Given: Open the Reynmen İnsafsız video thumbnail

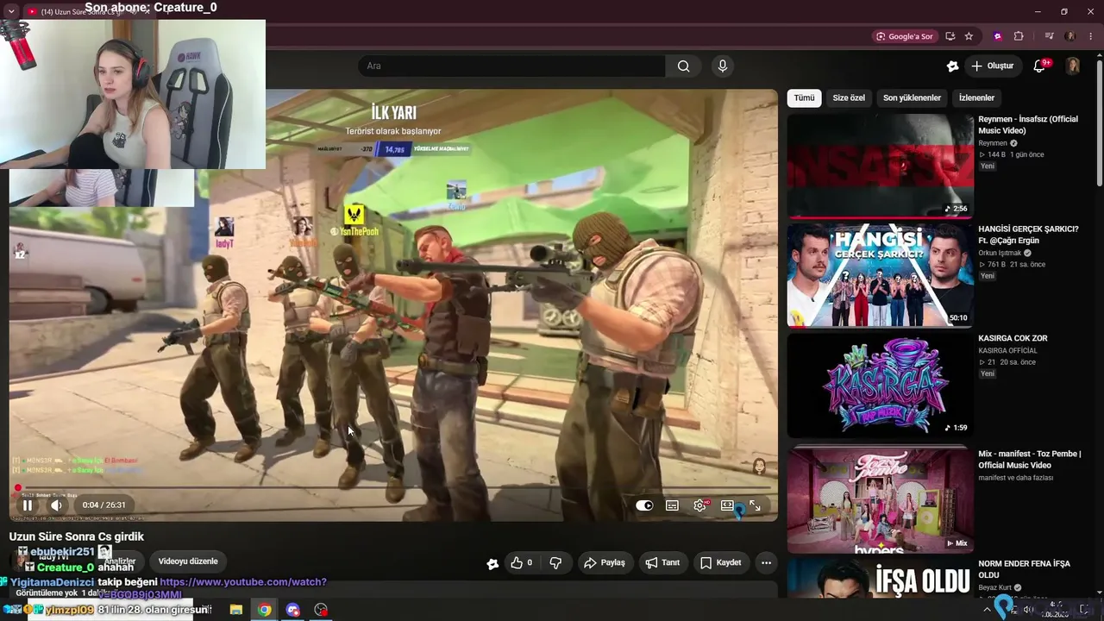Looking at the screenshot, I should (x=880, y=166).
